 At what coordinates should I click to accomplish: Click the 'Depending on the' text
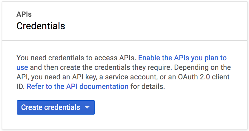coord(202,67)
